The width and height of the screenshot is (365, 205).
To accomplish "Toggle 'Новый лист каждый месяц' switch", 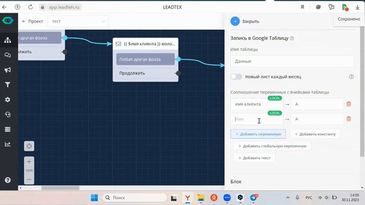I will pos(236,77).
